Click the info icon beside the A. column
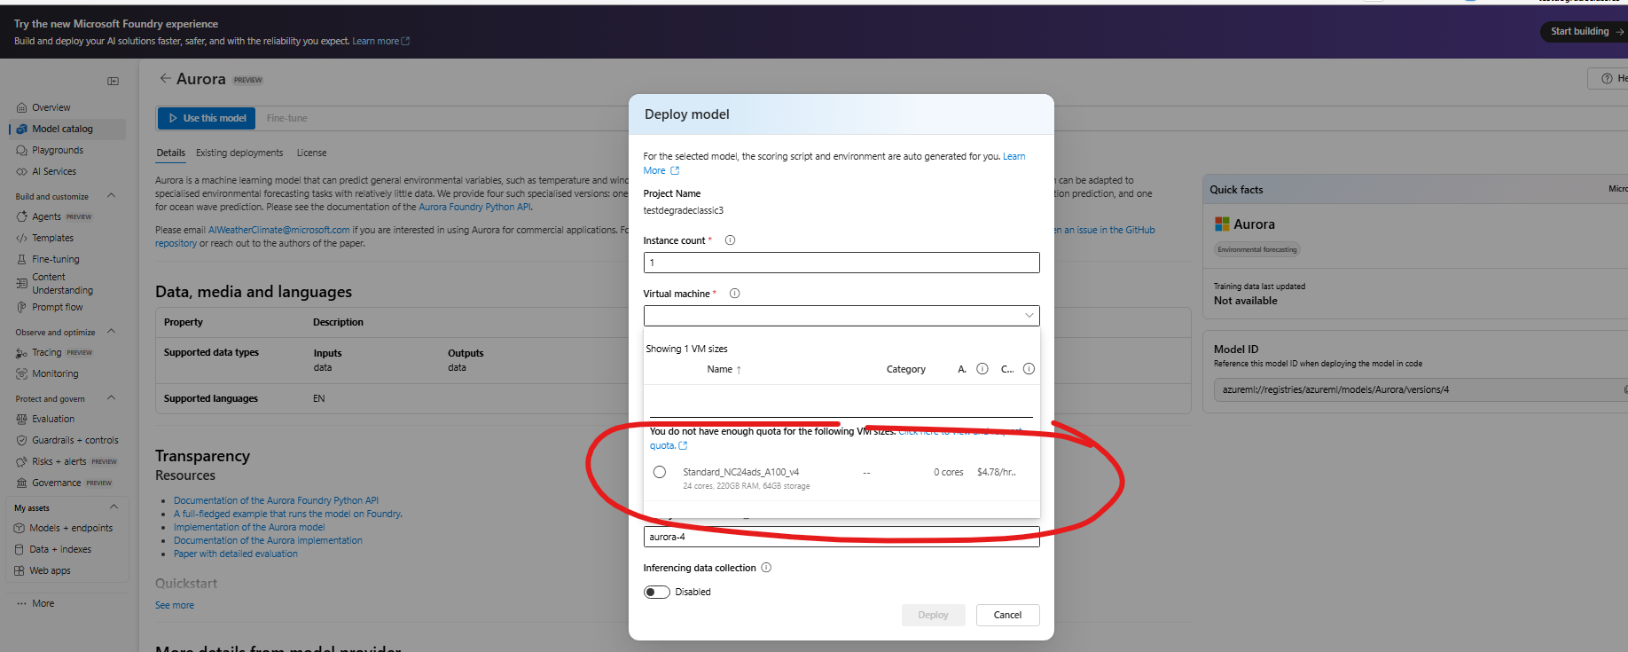 tap(982, 369)
